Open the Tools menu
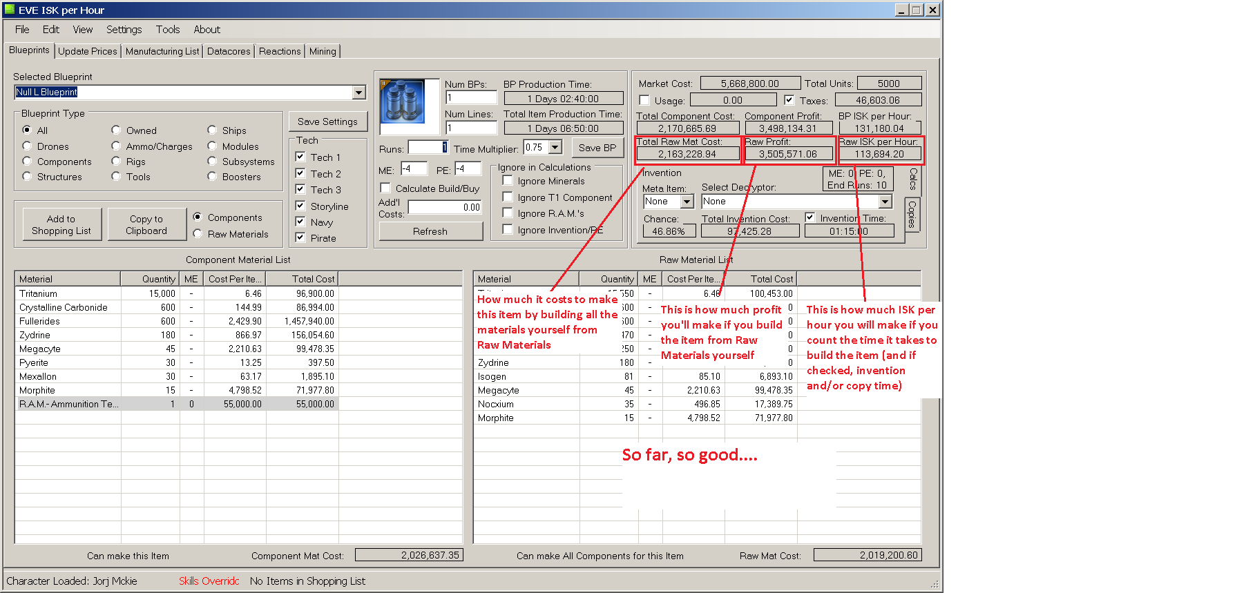This screenshot has width=1246, height=593. [168, 30]
